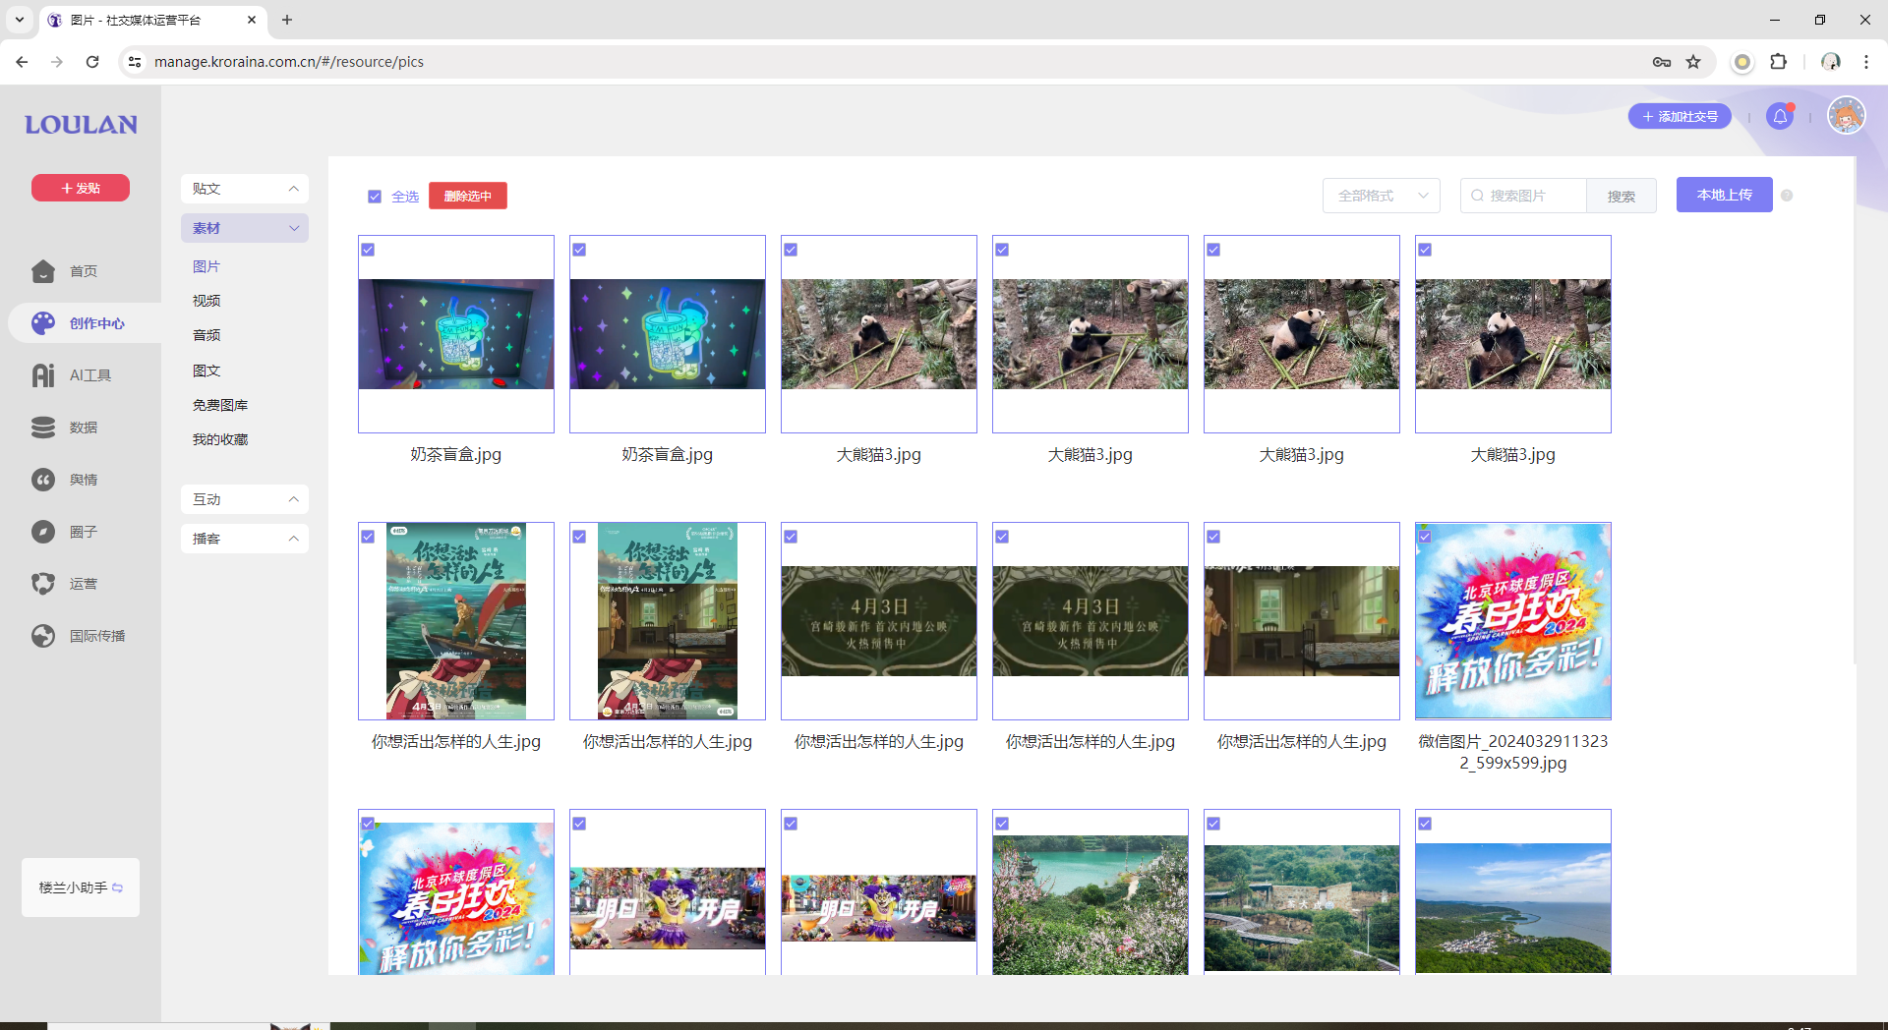
Task: Open the AI工具 icon
Action: click(x=43, y=375)
